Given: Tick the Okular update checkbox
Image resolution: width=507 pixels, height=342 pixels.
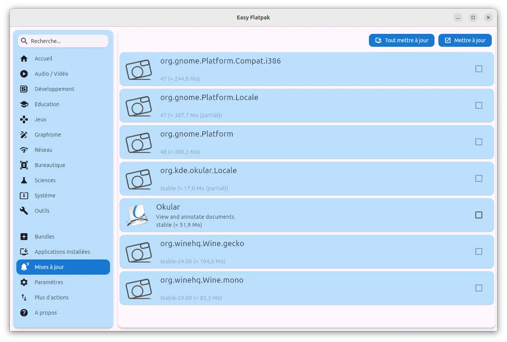Looking at the screenshot, I should click(x=479, y=215).
